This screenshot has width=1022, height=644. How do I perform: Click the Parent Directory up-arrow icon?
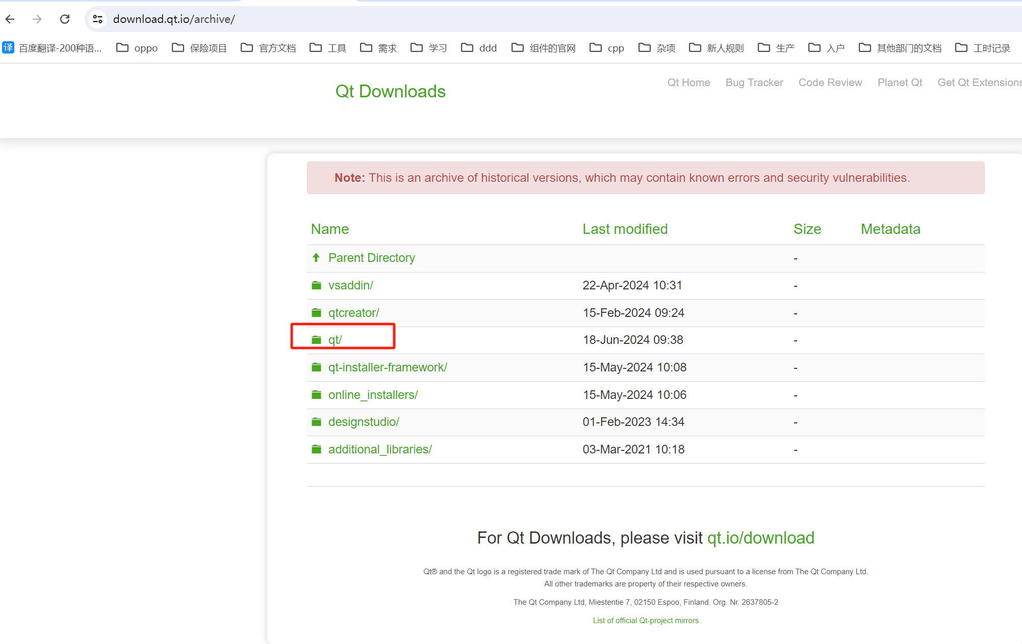pyautogui.click(x=316, y=258)
